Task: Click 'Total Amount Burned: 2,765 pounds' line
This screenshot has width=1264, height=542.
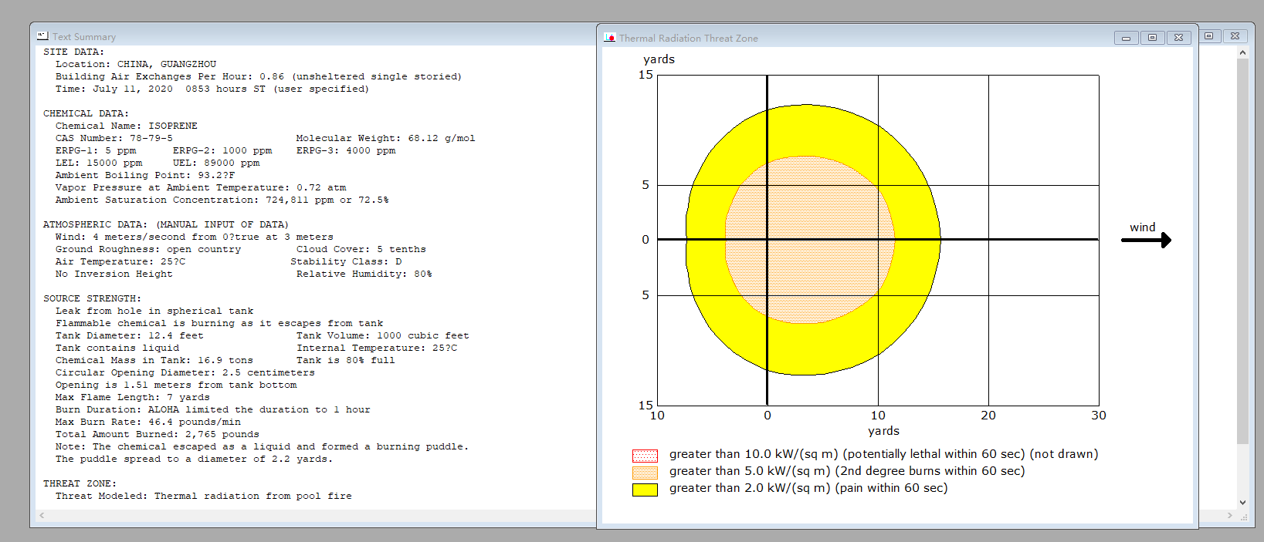Action: click(157, 434)
